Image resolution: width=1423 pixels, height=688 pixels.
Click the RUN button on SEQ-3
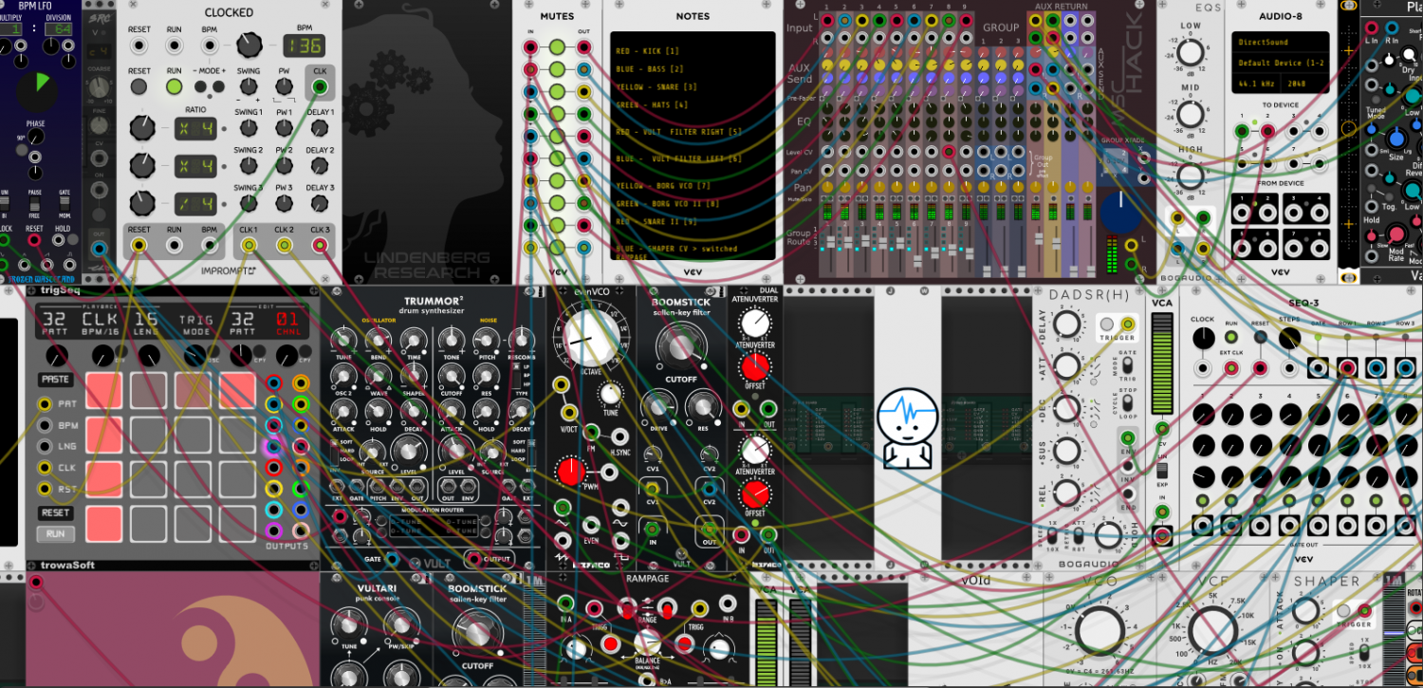click(1231, 337)
